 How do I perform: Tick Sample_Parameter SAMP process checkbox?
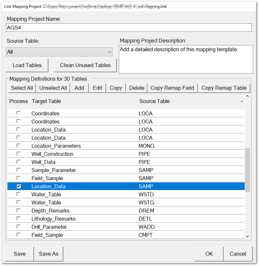[18, 170]
